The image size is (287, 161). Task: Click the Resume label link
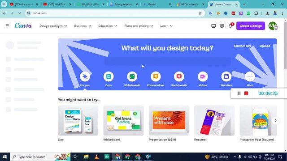200,140
